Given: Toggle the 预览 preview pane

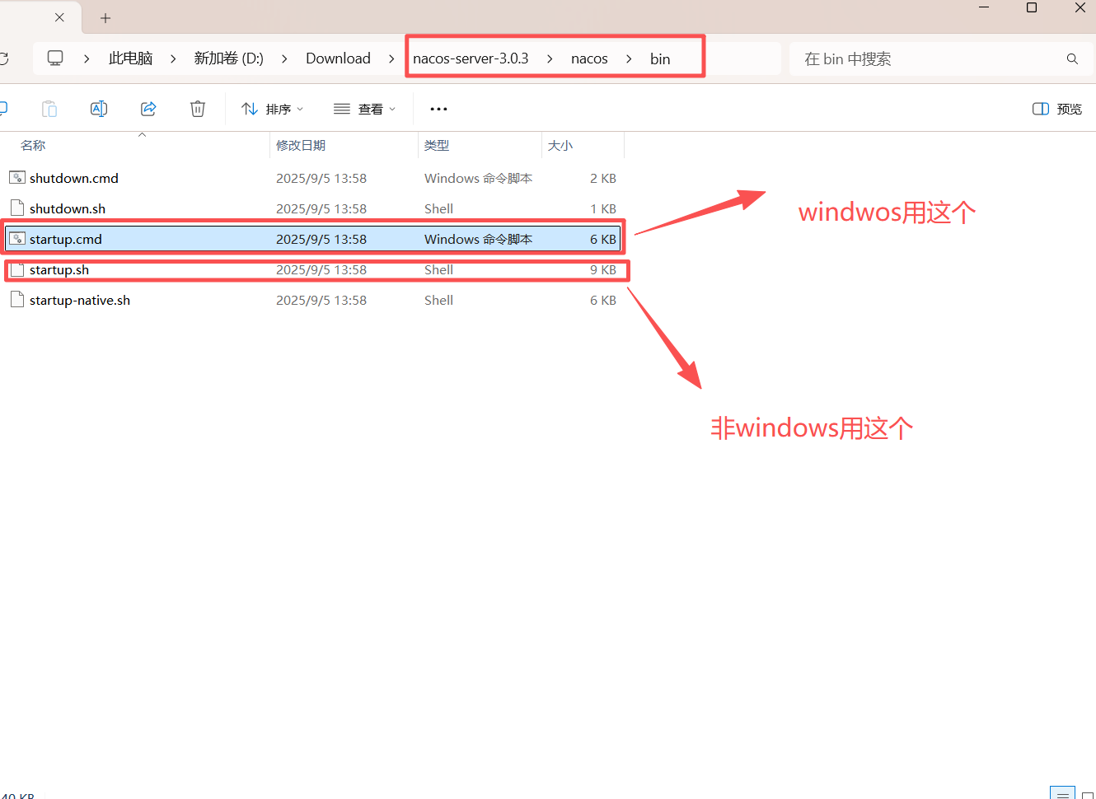Looking at the screenshot, I should 1057,109.
